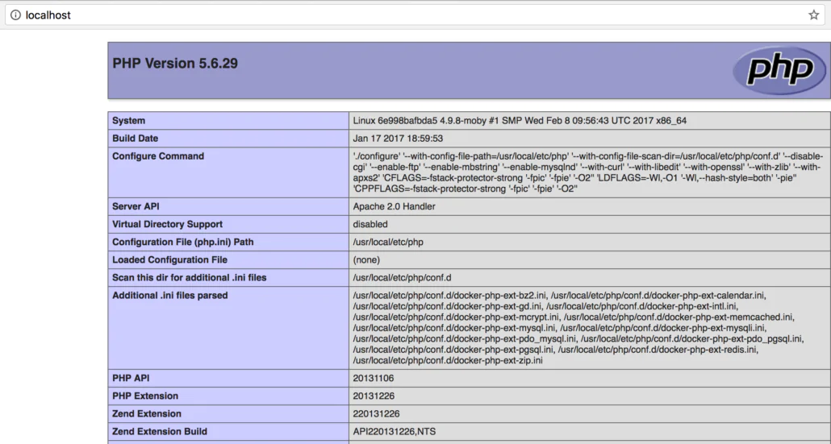This screenshot has width=831, height=444.
Task: Click the Virtual Directory Support label
Action: pyautogui.click(x=168, y=224)
